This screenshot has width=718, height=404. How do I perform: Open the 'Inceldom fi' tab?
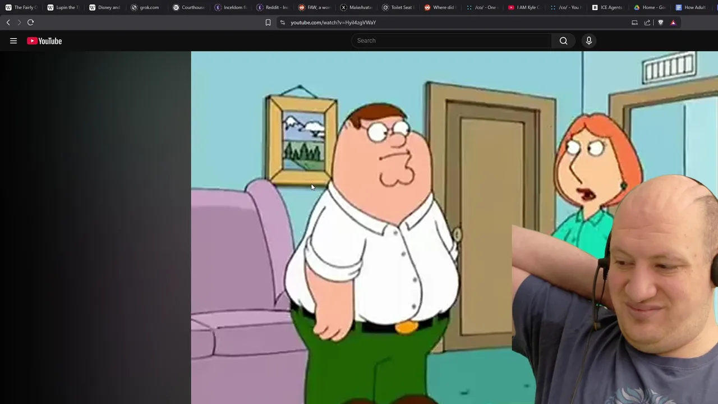click(231, 7)
